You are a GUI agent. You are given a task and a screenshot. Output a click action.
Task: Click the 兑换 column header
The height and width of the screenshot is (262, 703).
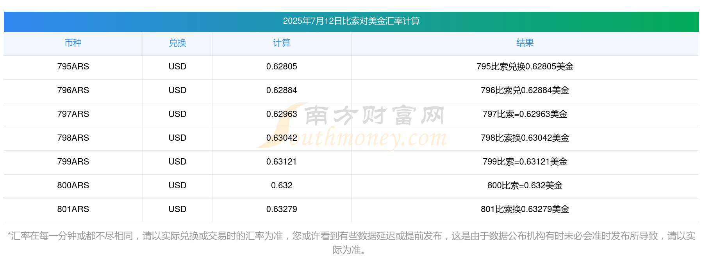point(177,43)
